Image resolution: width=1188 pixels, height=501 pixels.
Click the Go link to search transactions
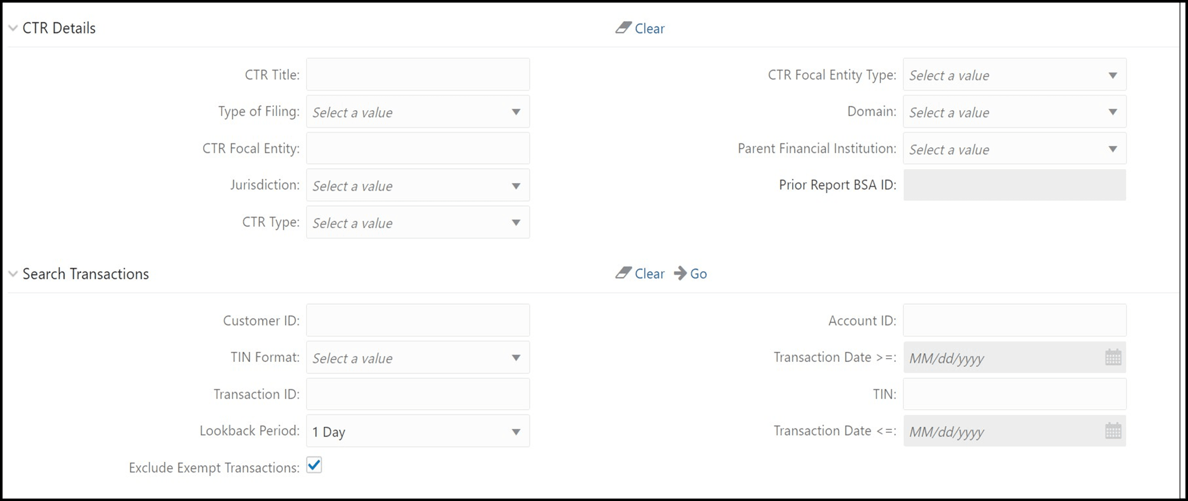698,274
